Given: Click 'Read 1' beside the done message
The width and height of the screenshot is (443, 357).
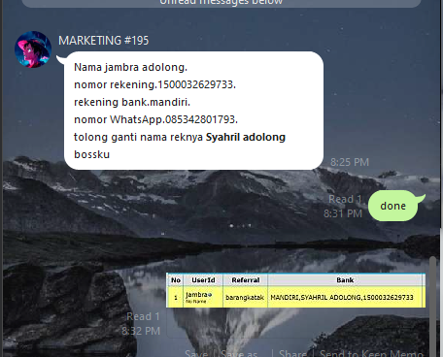Looking at the screenshot, I should coord(345,199).
